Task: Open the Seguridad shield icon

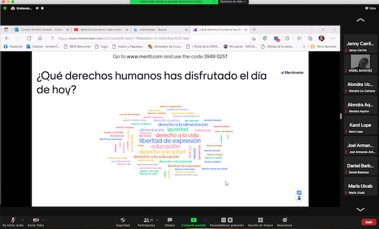Action: click(x=123, y=220)
